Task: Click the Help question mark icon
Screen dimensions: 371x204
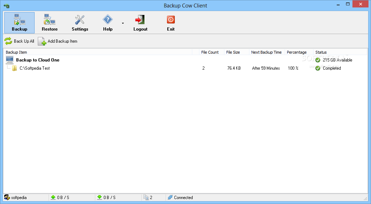Action: (x=108, y=20)
